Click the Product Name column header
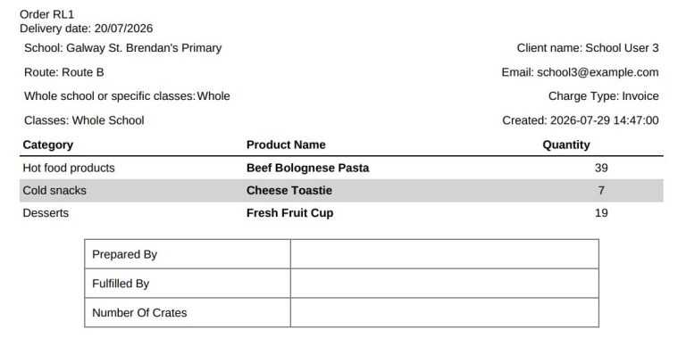The width and height of the screenshot is (686, 338). coord(286,145)
